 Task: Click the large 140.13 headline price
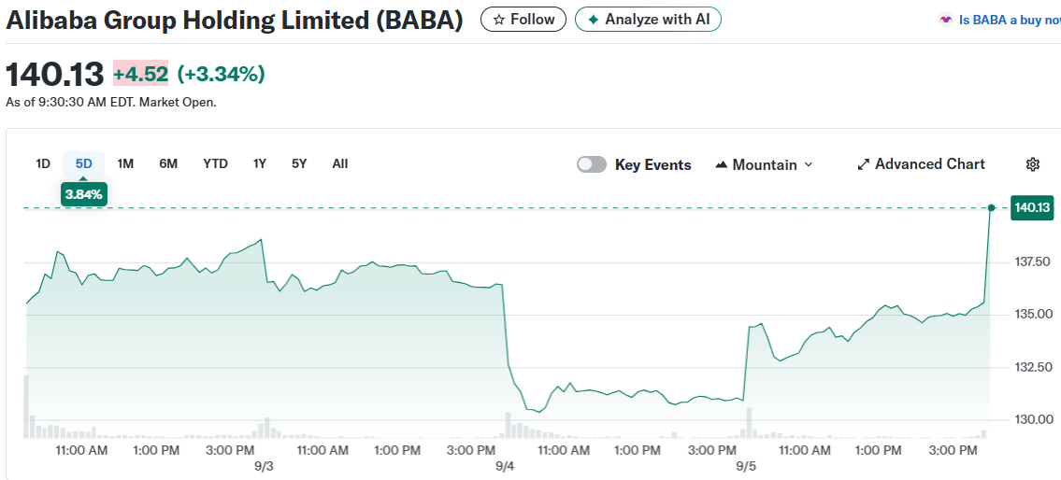point(55,74)
